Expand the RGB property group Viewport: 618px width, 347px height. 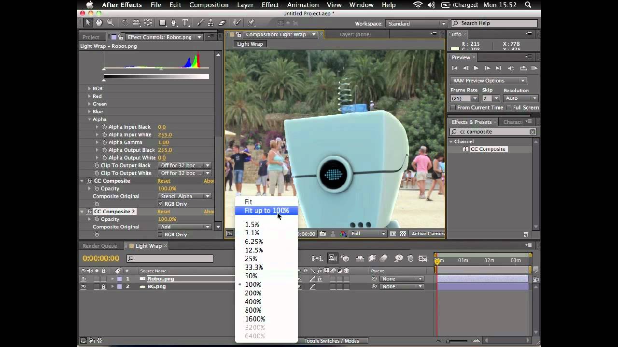click(x=89, y=89)
